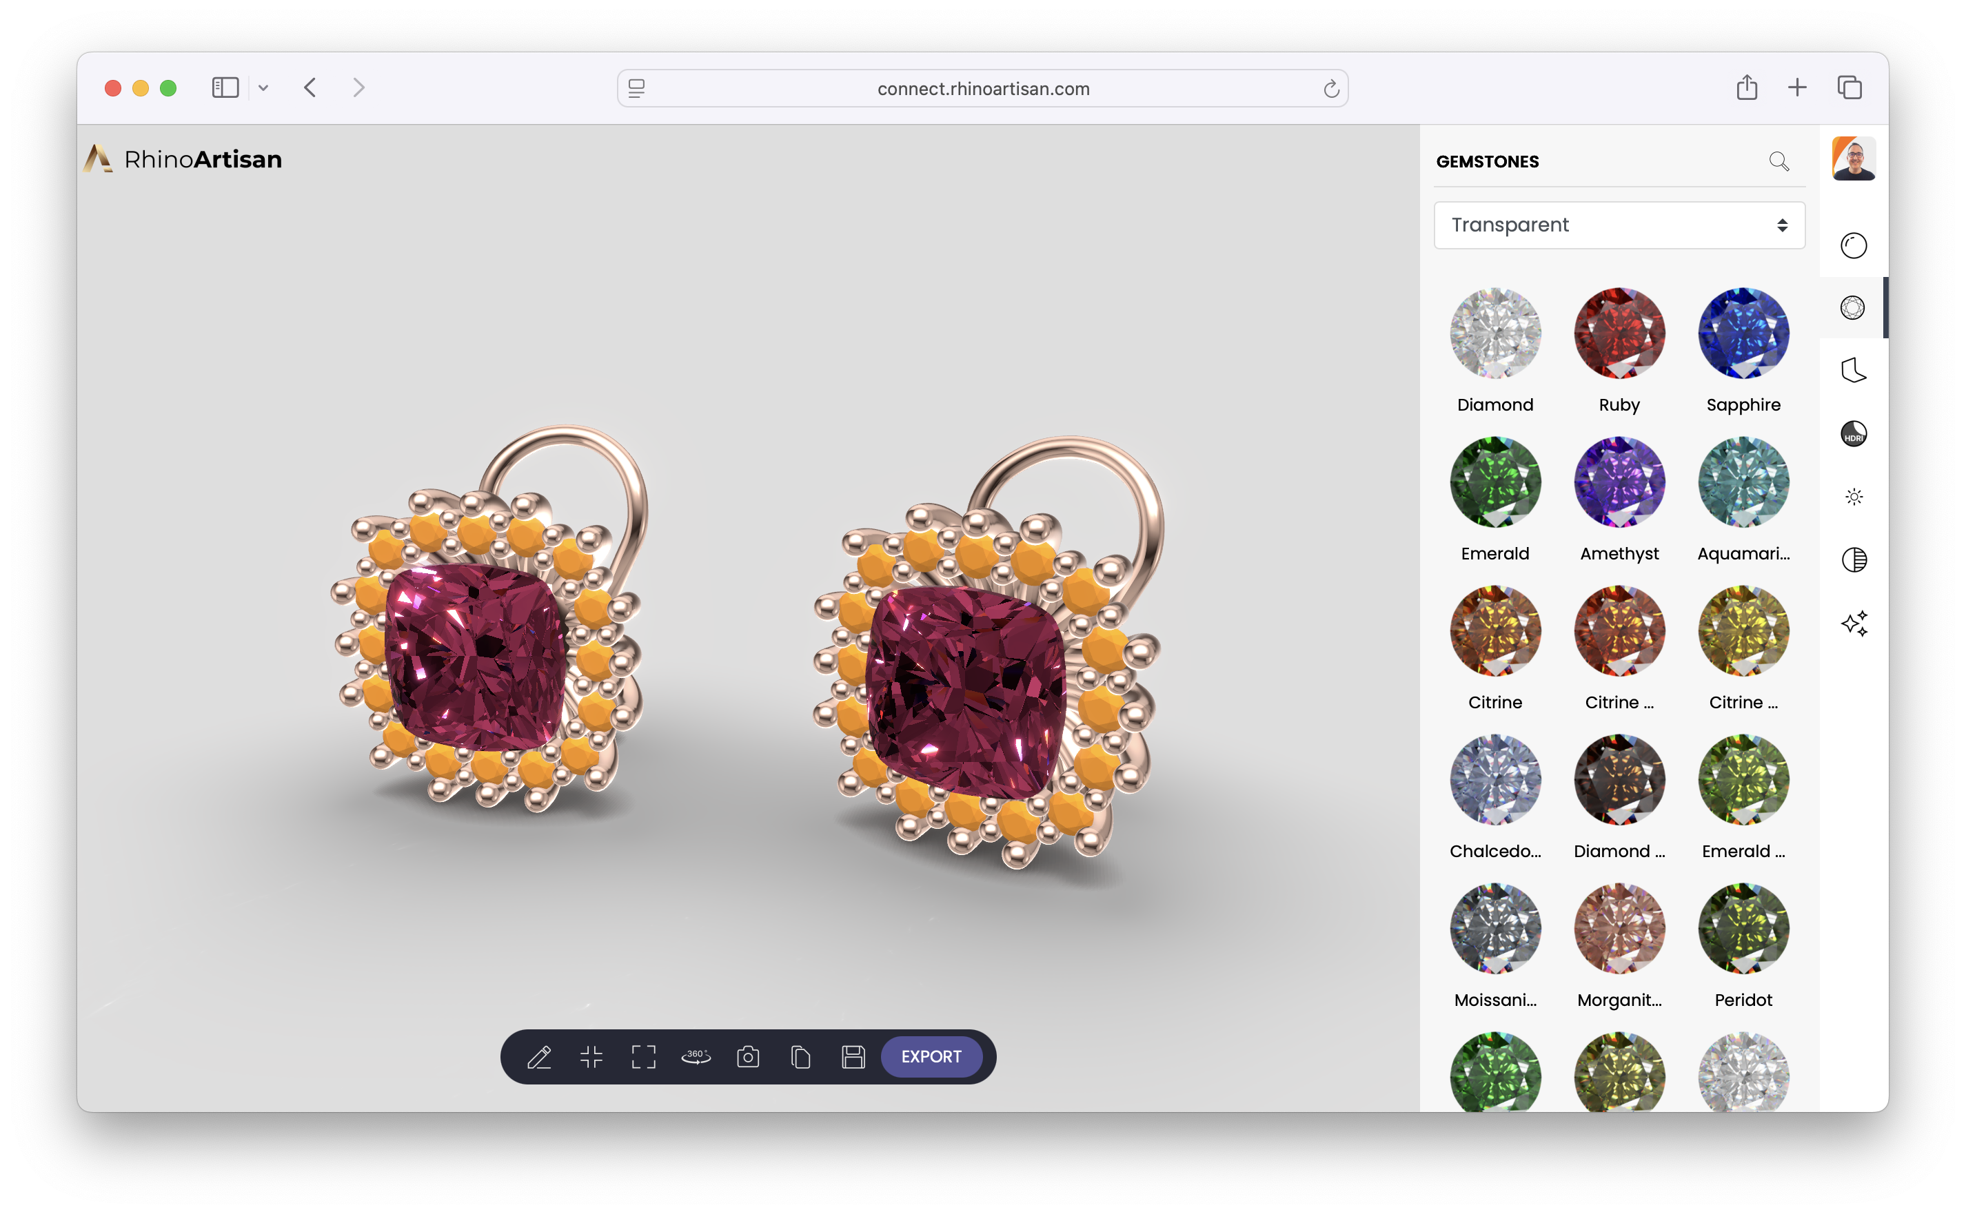Click the Safari share icon
Image resolution: width=1966 pixels, height=1214 pixels.
[x=1746, y=87]
